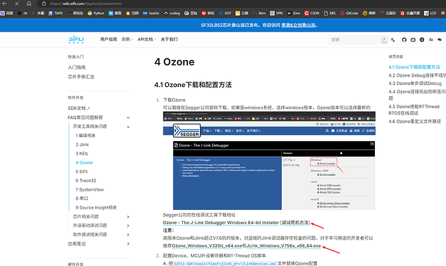Viewport: 446px width, 266px height.
Task: Focus the 搜索 search field
Action: click(x=358, y=40)
